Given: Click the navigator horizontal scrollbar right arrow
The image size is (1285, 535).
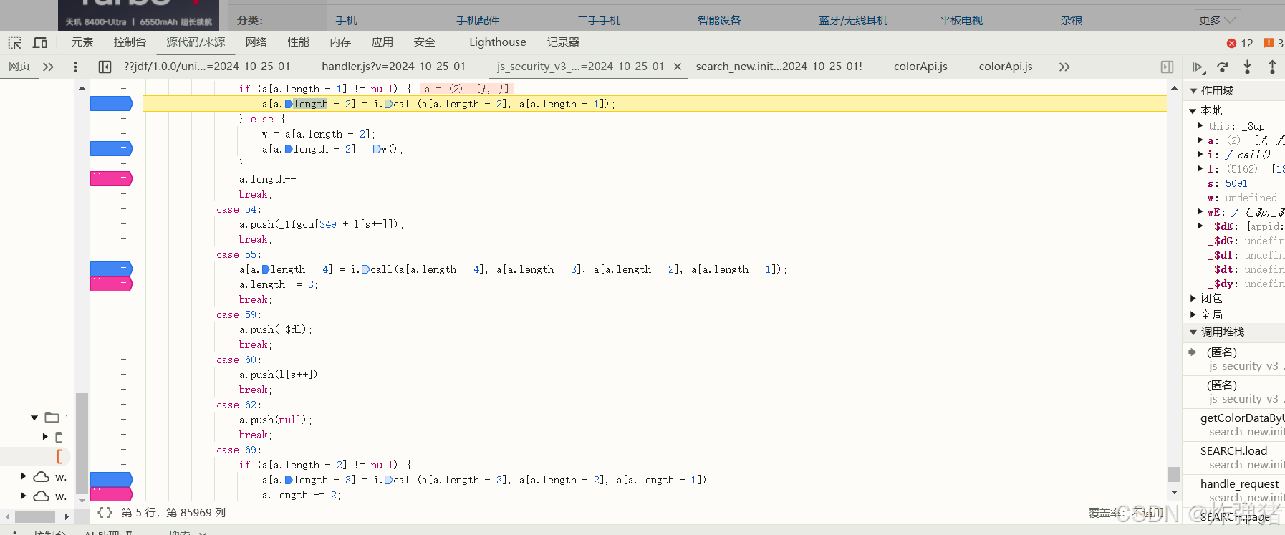Looking at the screenshot, I should (x=67, y=516).
